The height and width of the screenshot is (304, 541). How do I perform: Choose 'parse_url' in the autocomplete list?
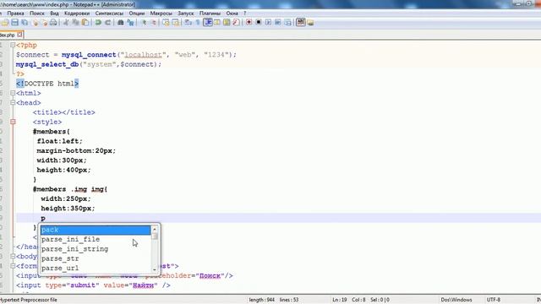coord(96,269)
